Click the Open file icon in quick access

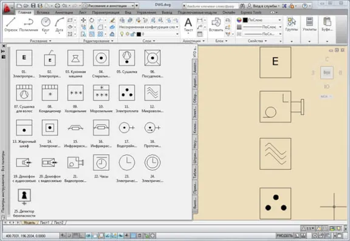point(26,5)
